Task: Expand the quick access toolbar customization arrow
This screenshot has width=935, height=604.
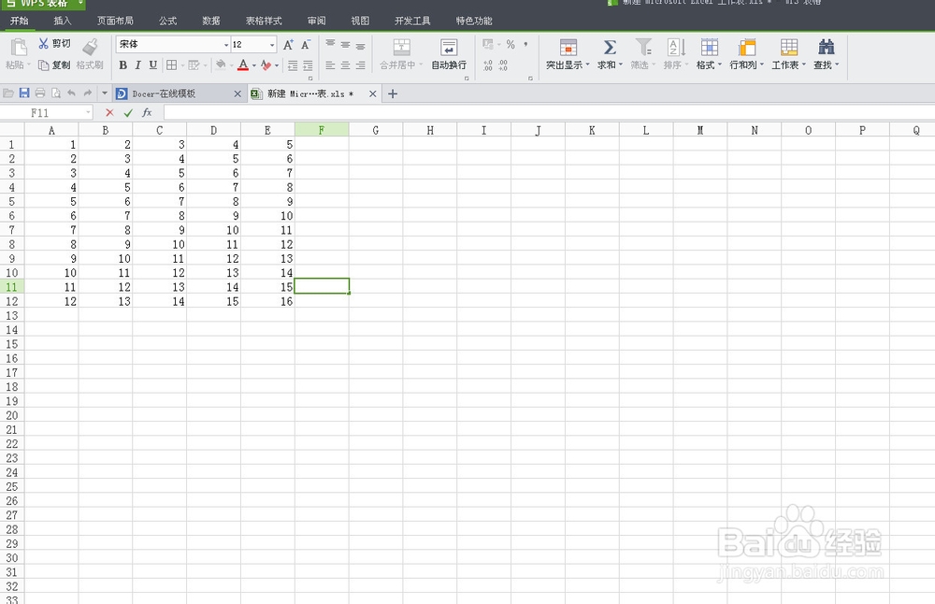Action: pyautogui.click(x=105, y=93)
